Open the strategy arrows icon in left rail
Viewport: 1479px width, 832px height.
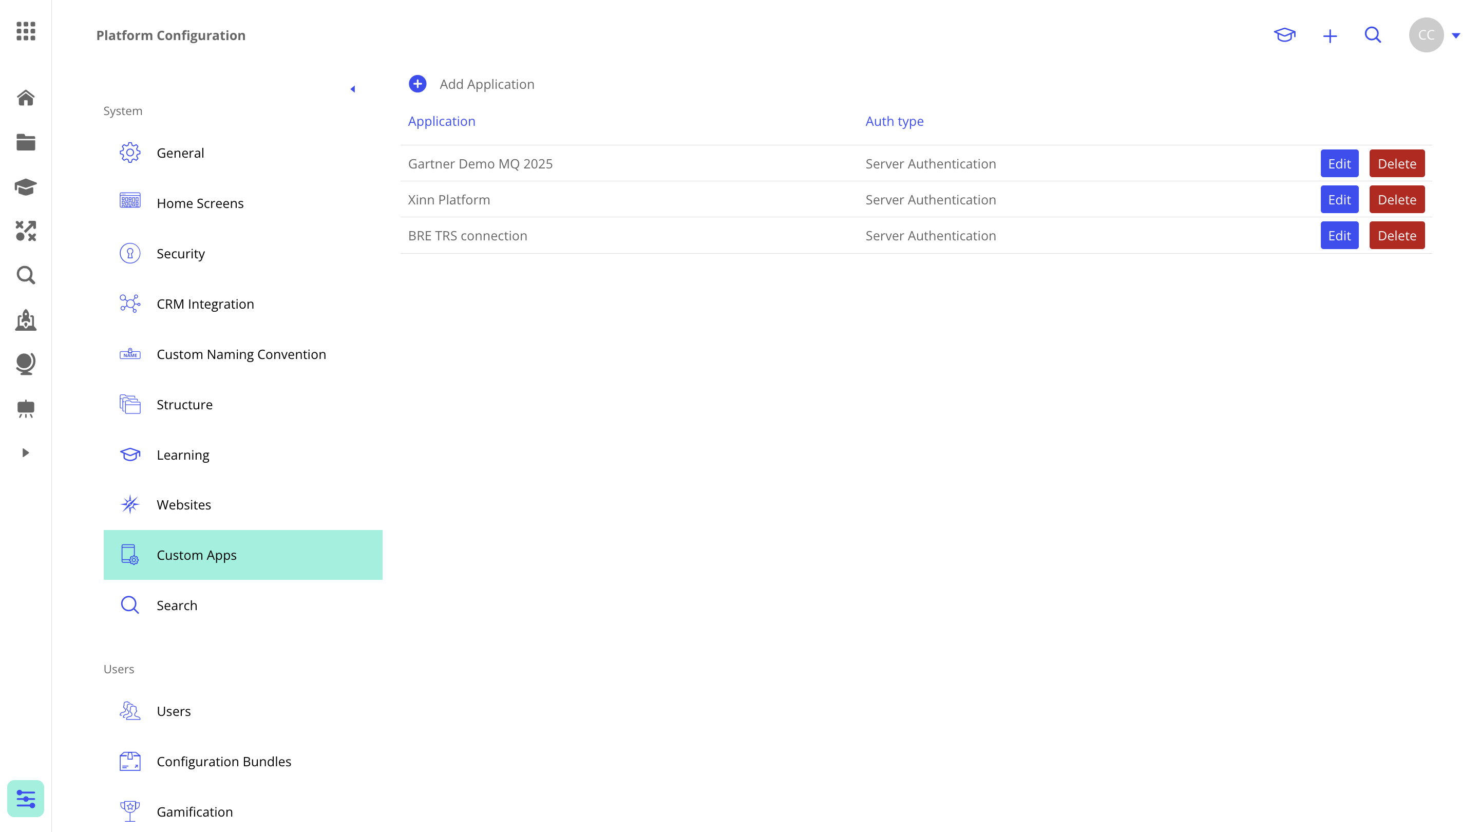pyautogui.click(x=26, y=231)
